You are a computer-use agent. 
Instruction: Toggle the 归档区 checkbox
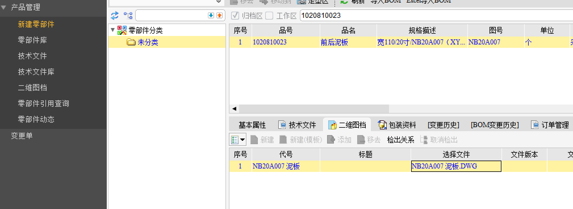click(x=235, y=15)
